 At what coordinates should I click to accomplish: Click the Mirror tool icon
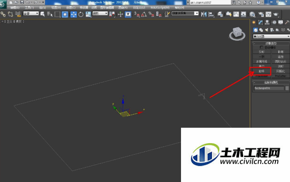pos(203,14)
